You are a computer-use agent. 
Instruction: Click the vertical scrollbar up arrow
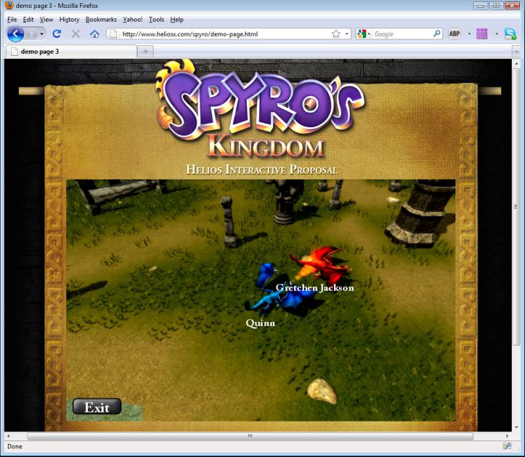point(516,63)
